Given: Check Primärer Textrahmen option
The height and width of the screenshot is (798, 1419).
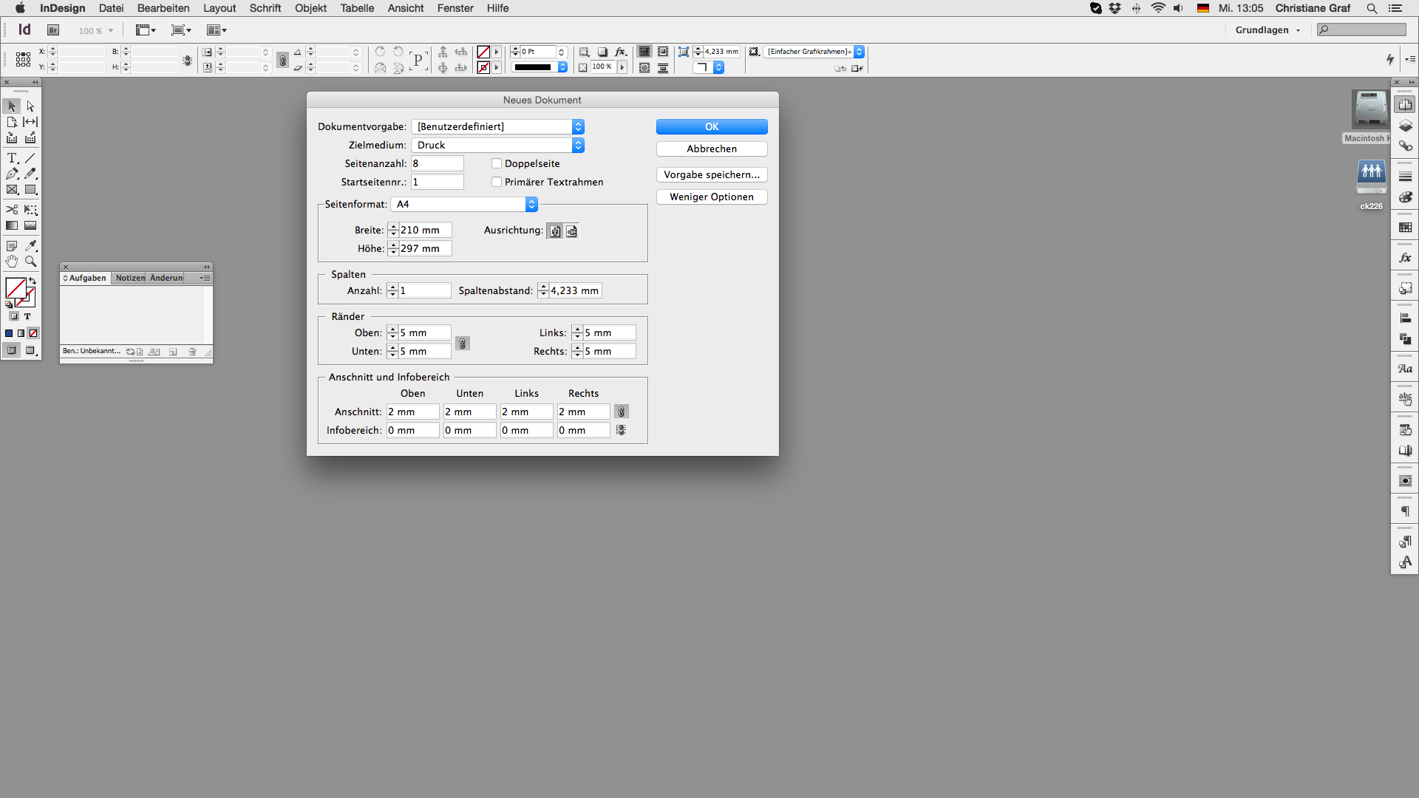Looking at the screenshot, I should [x=497, y=183].
